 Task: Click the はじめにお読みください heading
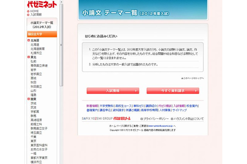click(x=101, y=36)
